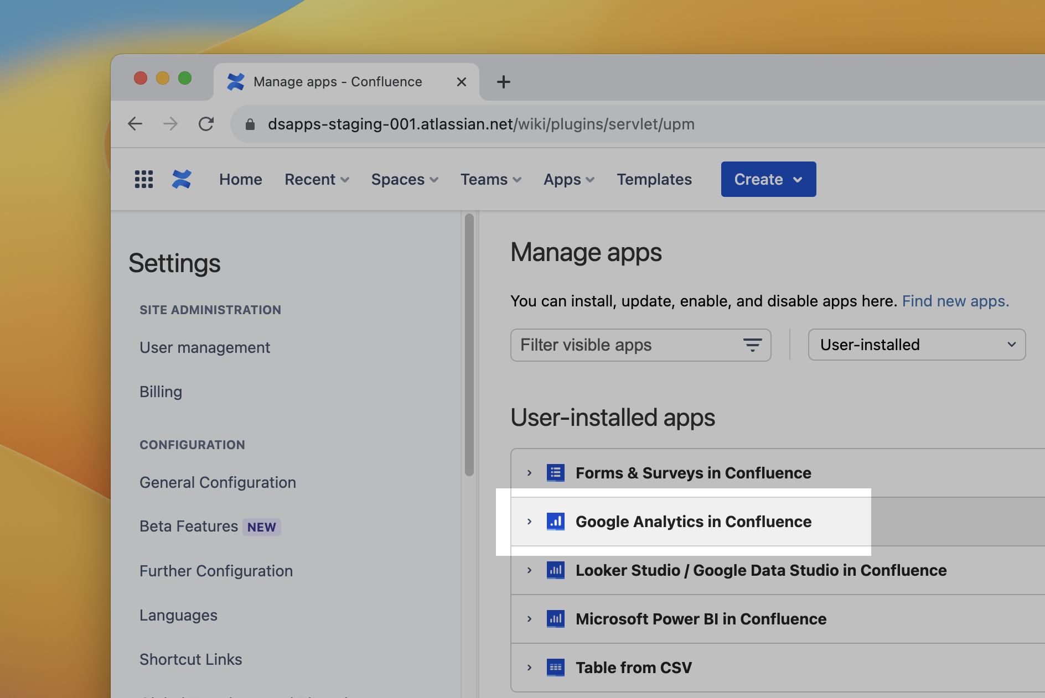Image resolution: width=1045 pixels, height=698 pixels.
Task: Click the Forms & Surveys app icon
Action: tap(555, 473)
